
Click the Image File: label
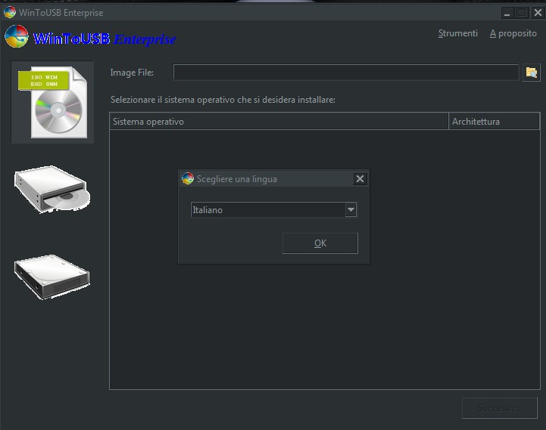click(132, 73)
